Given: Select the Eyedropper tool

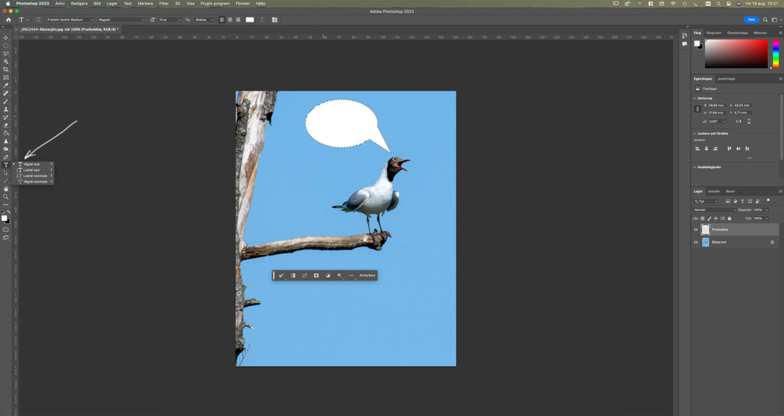Looking at the screenshot, I should (x=6, y=86).
